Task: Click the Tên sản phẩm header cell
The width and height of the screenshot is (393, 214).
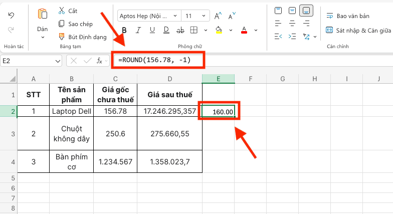Action: click(71, 95)
